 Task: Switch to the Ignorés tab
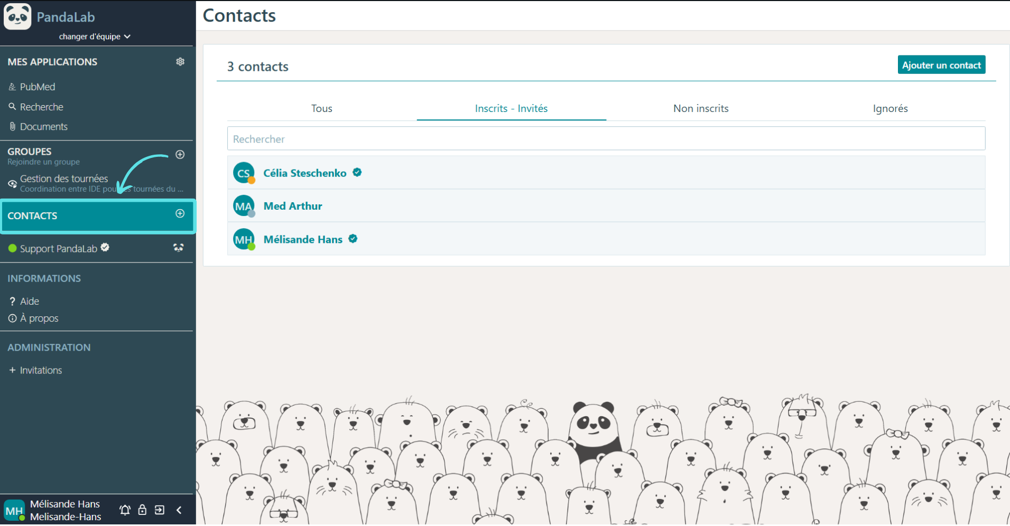pos(890,108)
